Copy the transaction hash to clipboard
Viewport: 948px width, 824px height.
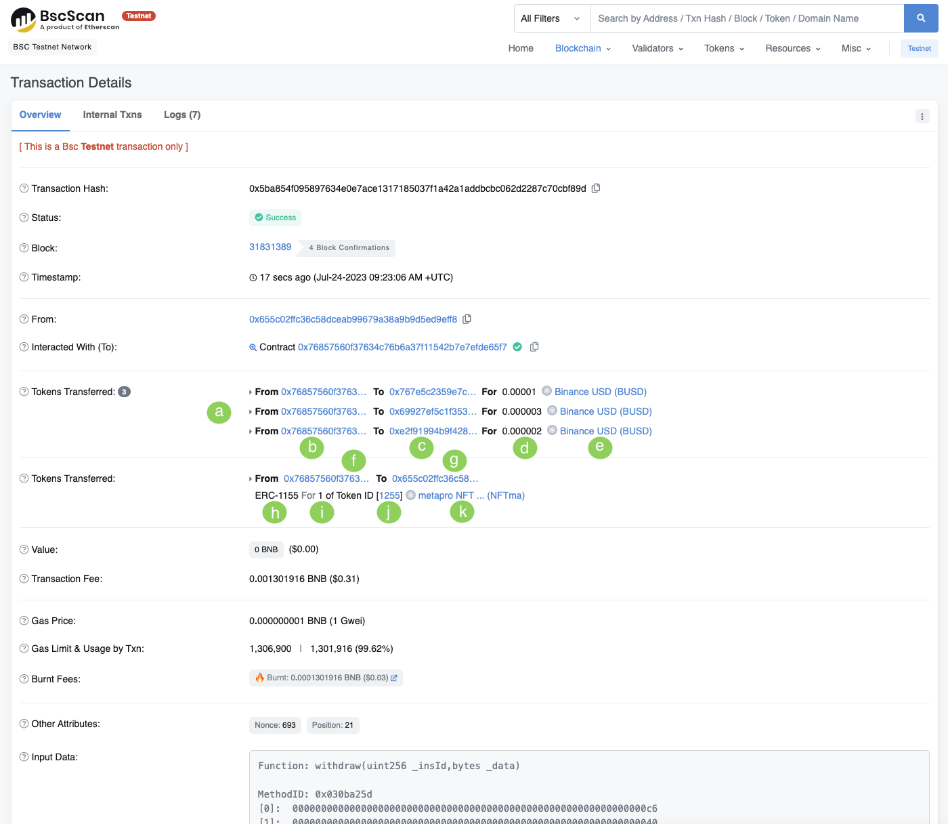coord(596,188)
